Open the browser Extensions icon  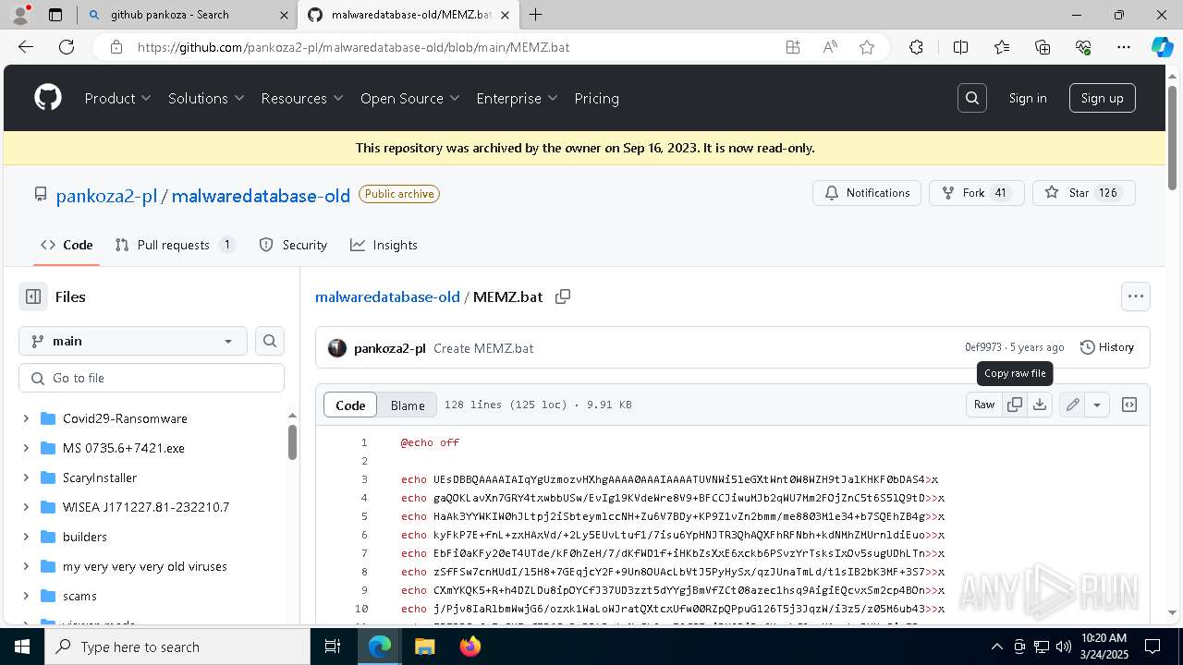coord(916,47)
